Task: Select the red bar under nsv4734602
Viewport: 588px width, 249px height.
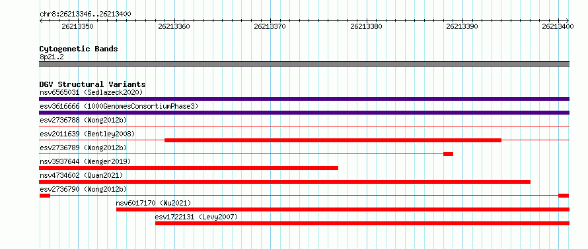Action: click(285, 182)
